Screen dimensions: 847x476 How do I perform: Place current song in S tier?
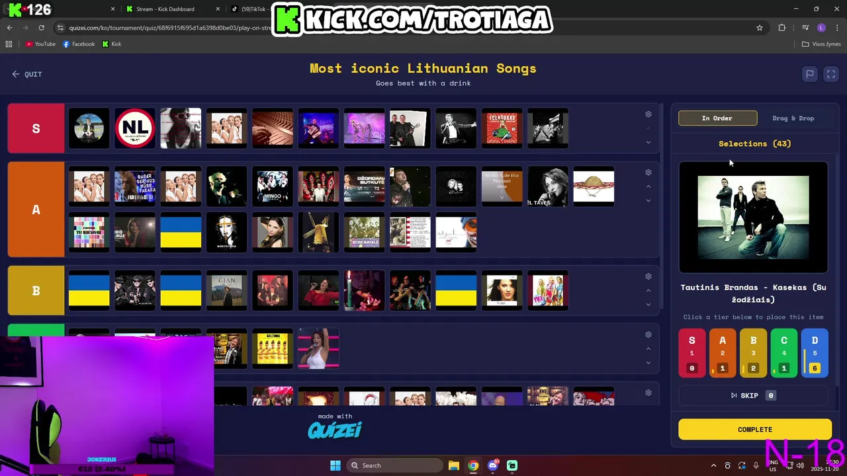692,353
